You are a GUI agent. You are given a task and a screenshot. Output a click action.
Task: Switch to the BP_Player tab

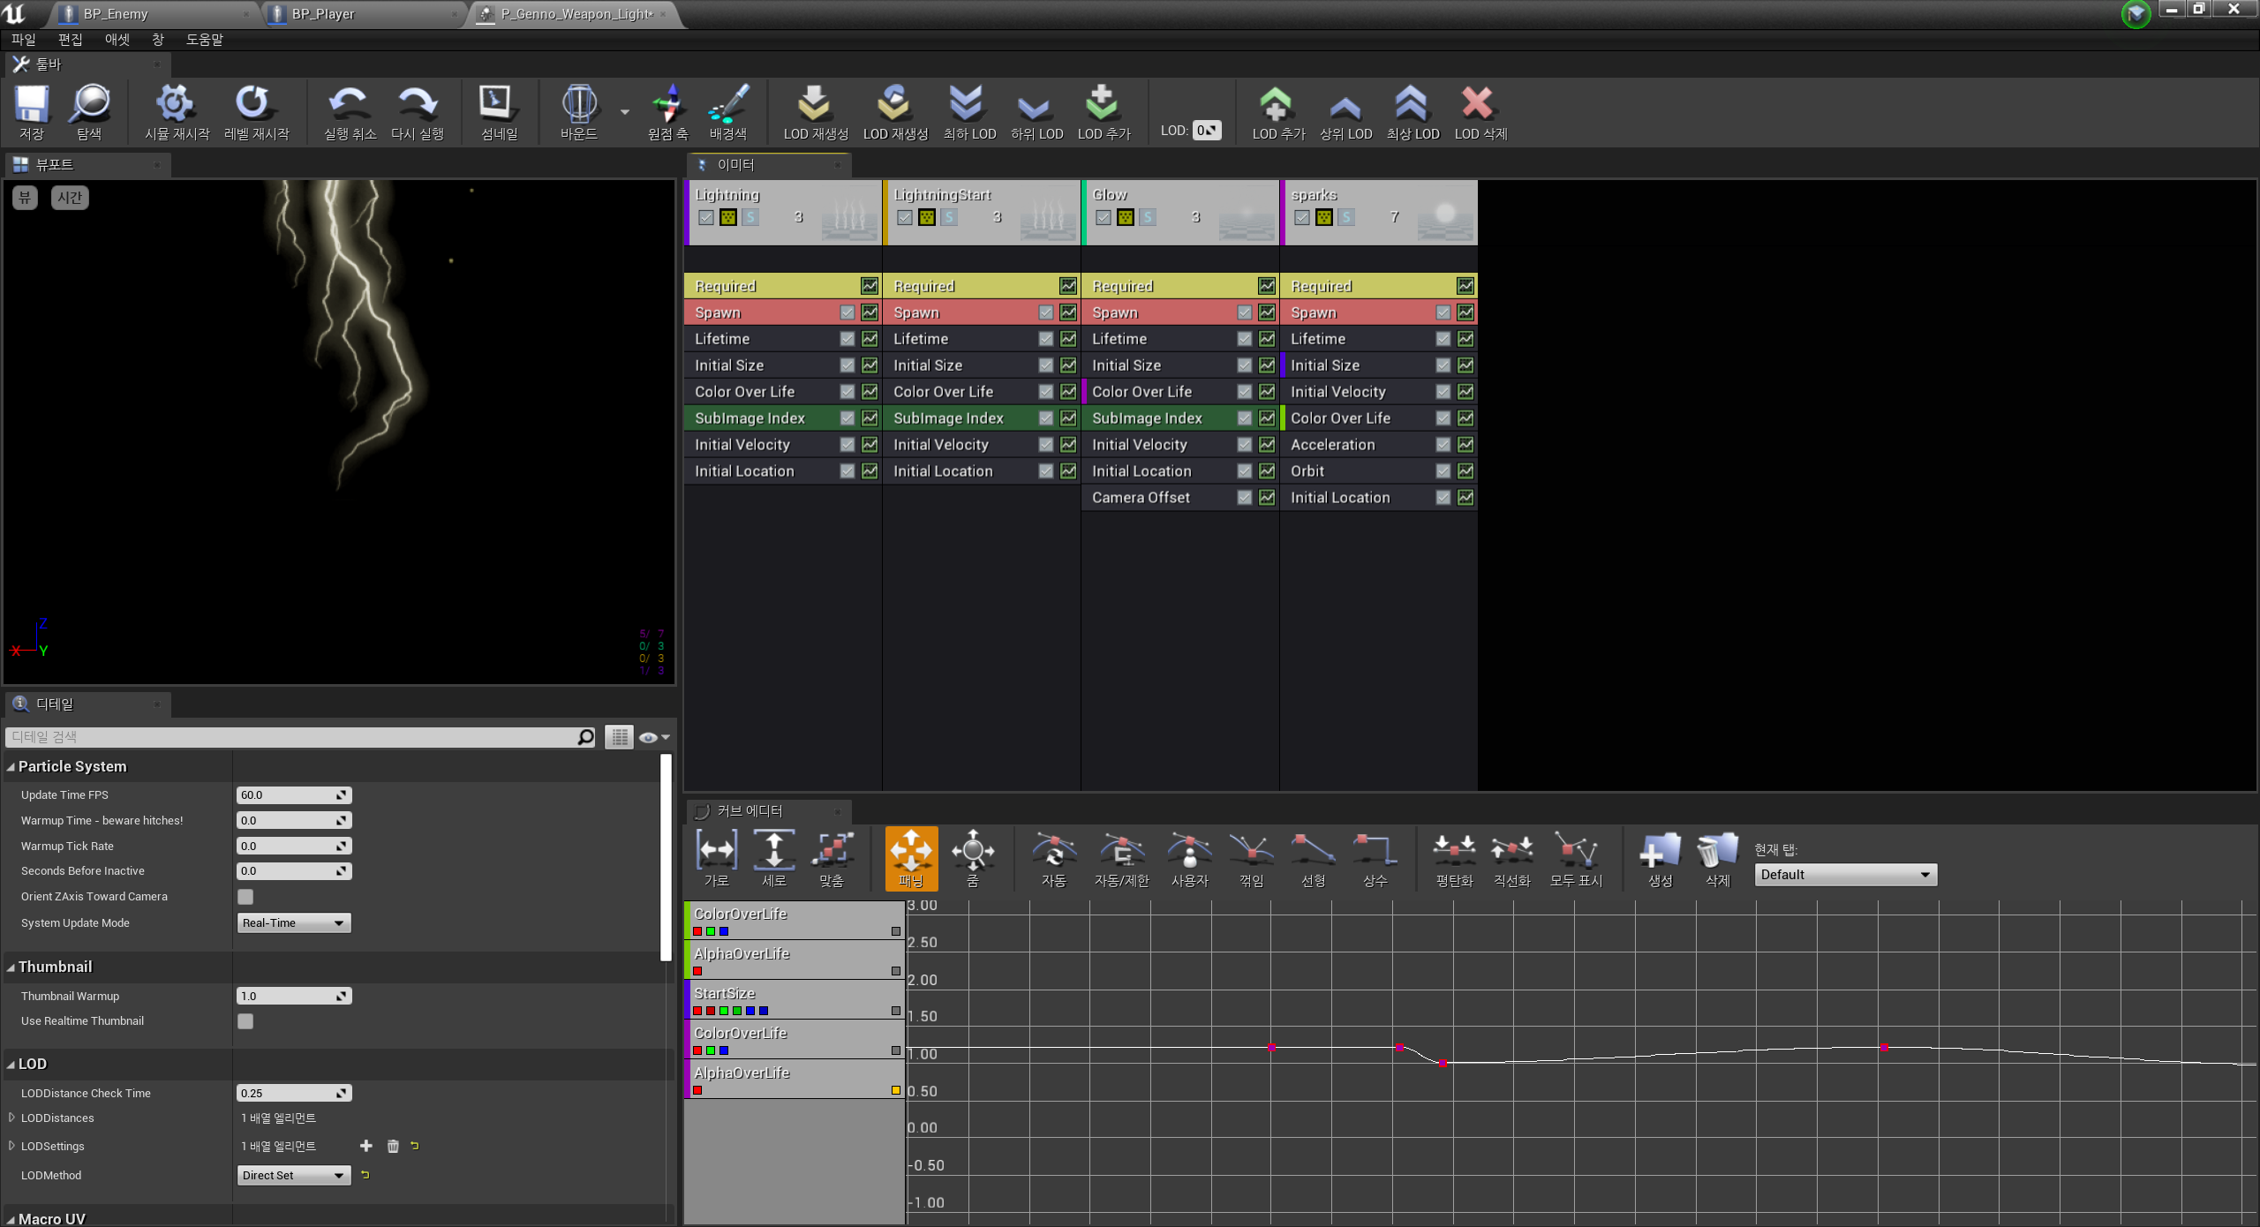coord(323,14)
